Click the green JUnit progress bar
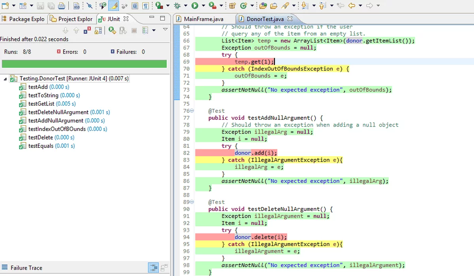The height and width of the screenshot is (276, 474). (84, 64)
